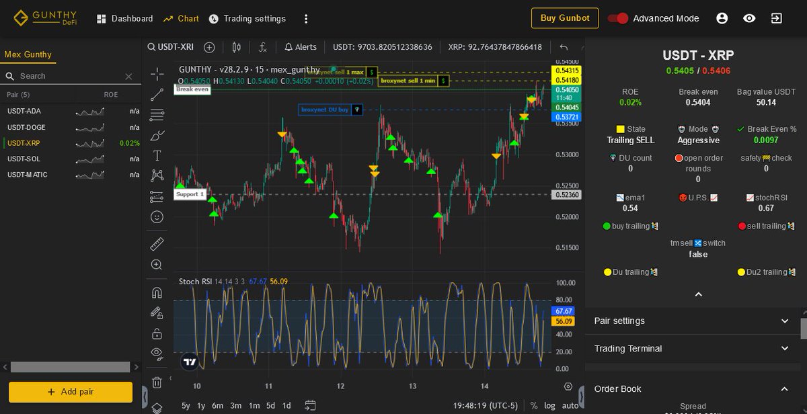The width and height of the screenshot is (807, 414).
Task: Select the crosshair cursor tool
Action: click(157, 74)
